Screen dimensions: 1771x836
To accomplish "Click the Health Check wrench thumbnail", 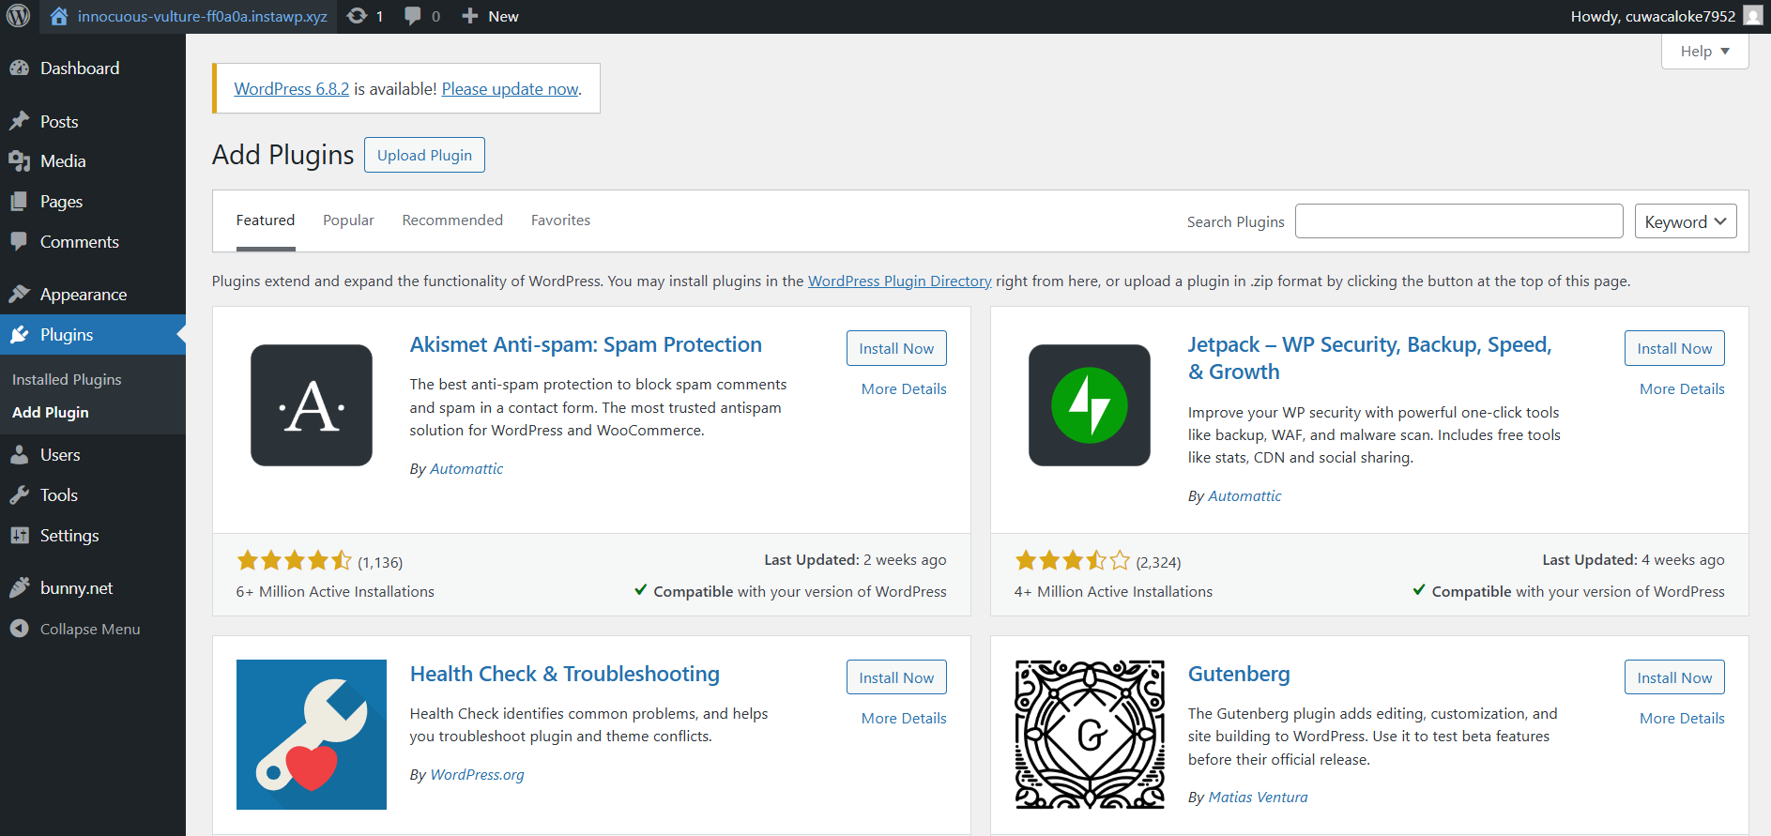I will (x=312, y=735).
